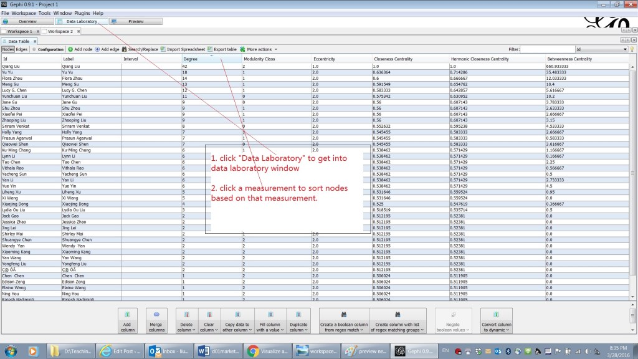The height and width of the screenshot is (359, 638).
Task: Click the light bulb icon beside the filter
Action: [631, 49]
